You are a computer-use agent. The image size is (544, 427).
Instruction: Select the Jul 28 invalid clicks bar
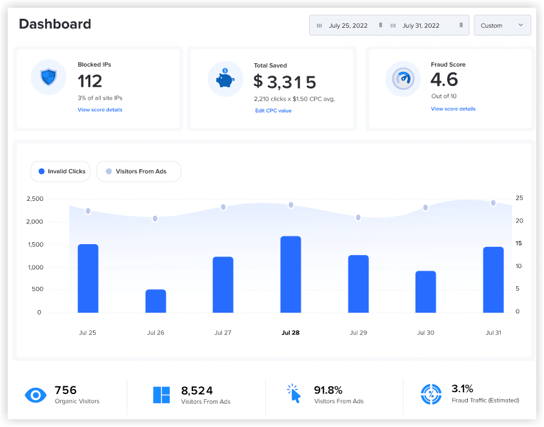290,275
